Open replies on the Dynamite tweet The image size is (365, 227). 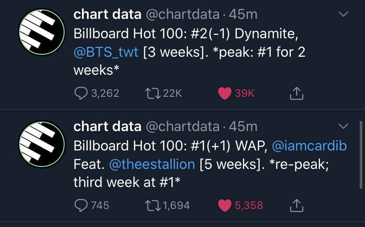pyautogui.click(x=81, y=93)
